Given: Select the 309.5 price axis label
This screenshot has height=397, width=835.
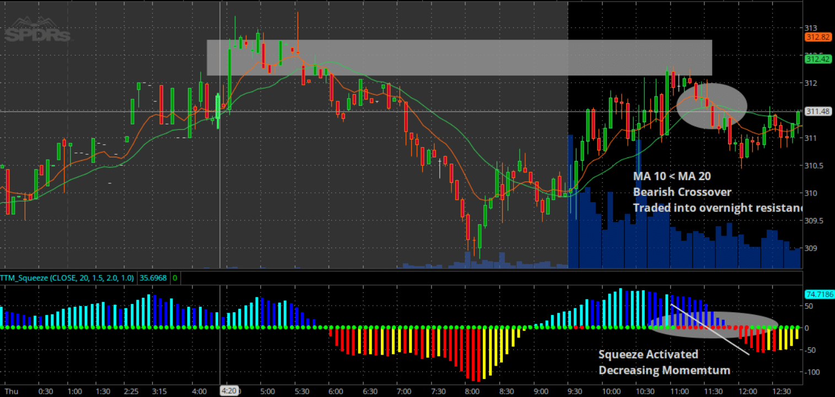Looking at the screenshot, I should click(814, 220).
